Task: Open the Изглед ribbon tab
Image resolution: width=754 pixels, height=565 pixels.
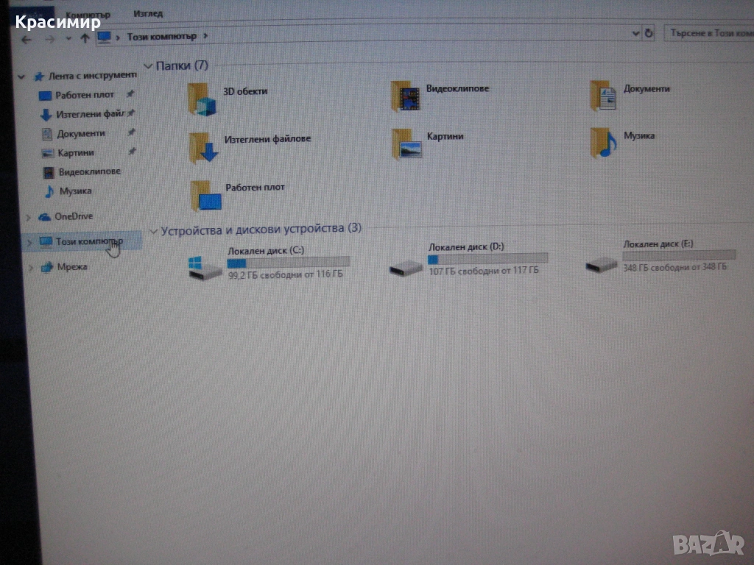Action: 148,13
